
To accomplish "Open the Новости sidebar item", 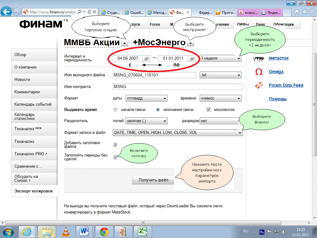I will [34, 80].
